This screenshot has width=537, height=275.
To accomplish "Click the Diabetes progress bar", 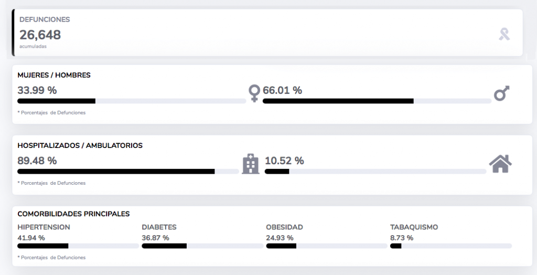I will coord(202,246).
